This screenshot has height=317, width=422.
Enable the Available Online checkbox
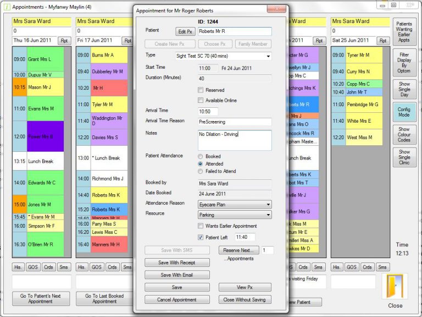click(x=201, y=100)
